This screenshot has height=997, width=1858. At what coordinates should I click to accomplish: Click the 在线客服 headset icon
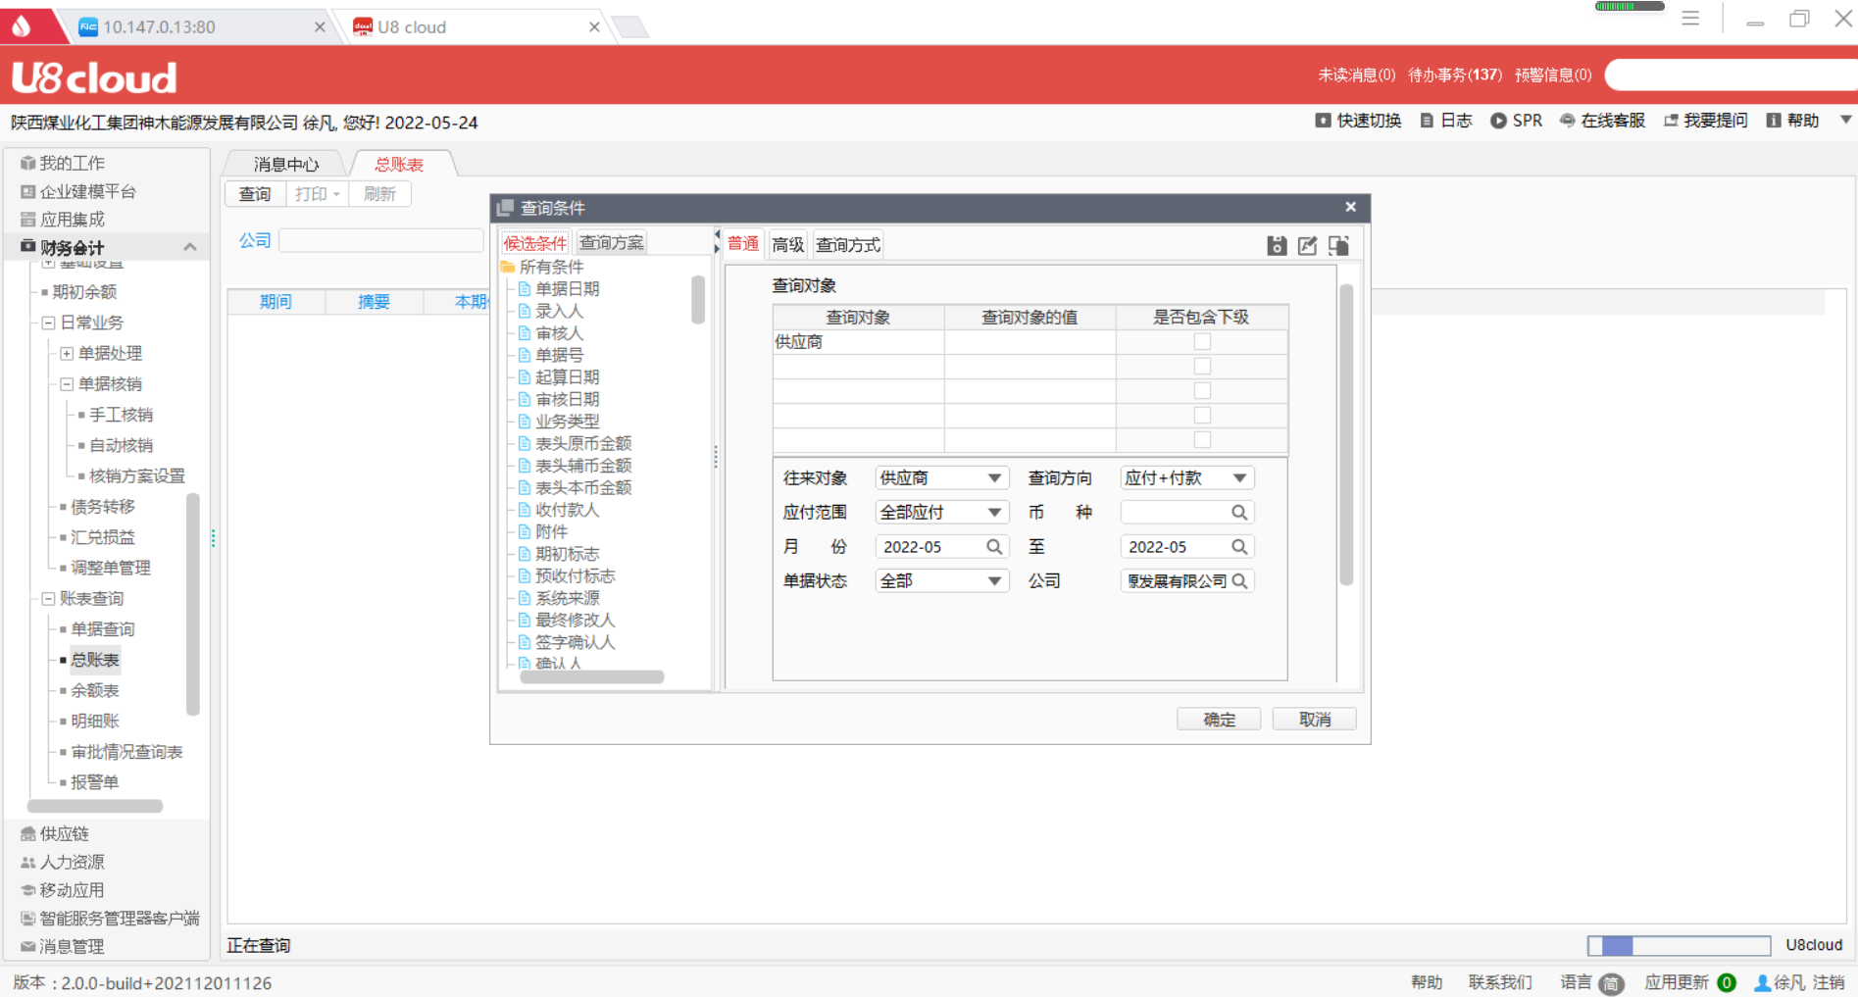click(1567, 121)
